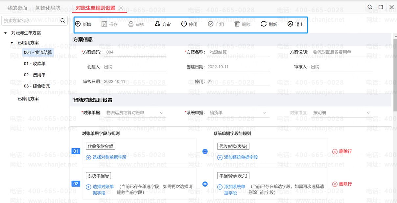Click the fullscreen expand icon at top right
The image size is (397, 203).
(x=381, y=7)
